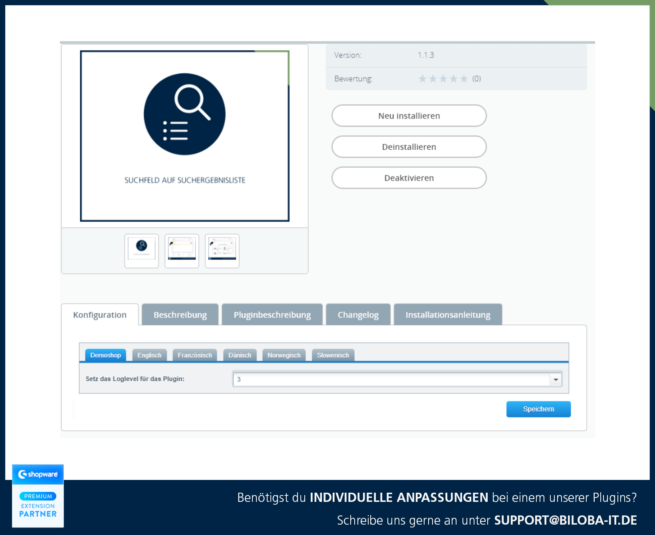Click the Shopware Premium Extension Partner badge
655x535 pixels.
point(38,496)
